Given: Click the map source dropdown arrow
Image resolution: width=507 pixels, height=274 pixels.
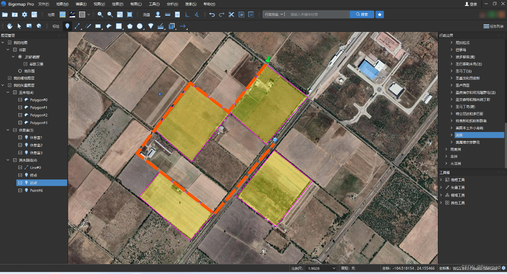Looking at the screenshot, I should tap(88, 15).
